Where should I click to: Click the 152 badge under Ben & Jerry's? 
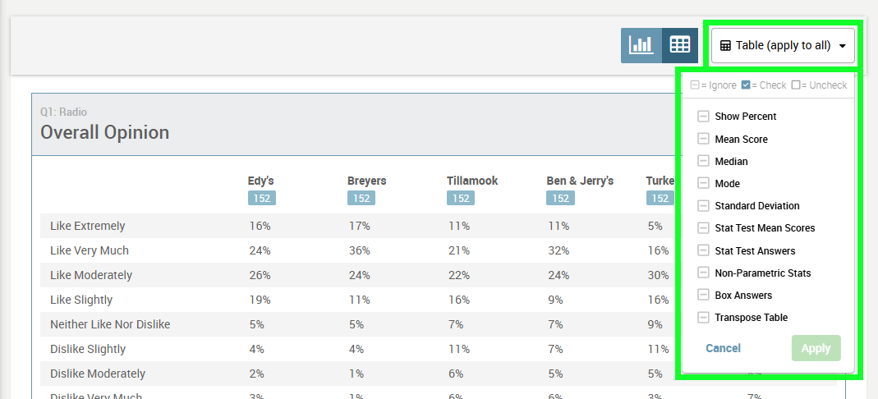pyautogui.click(x=560, y=198)
